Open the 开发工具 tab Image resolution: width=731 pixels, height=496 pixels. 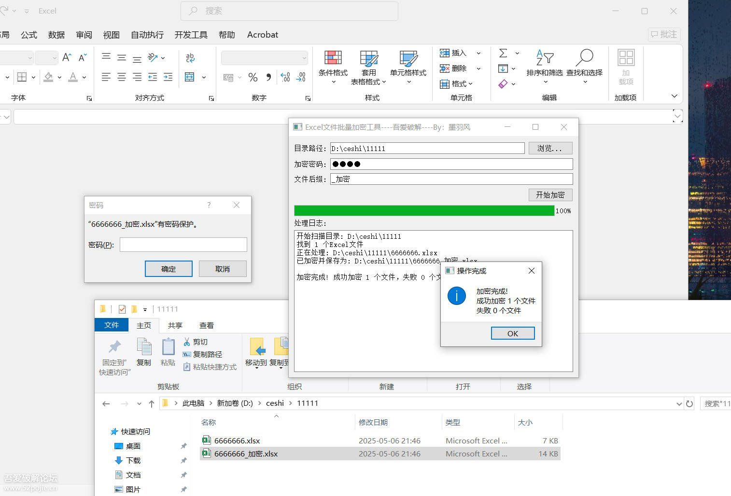[x=191, y=35]
